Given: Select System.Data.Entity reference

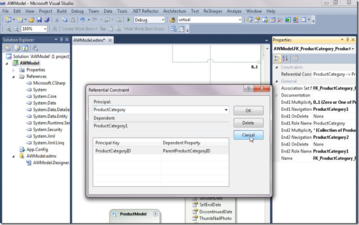Looking at the screenshot, I should click(50, 116).
